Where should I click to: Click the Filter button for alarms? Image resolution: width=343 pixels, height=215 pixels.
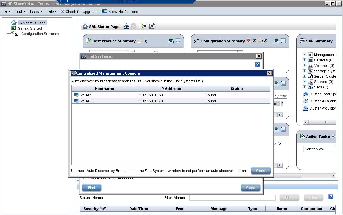[289, 197]
